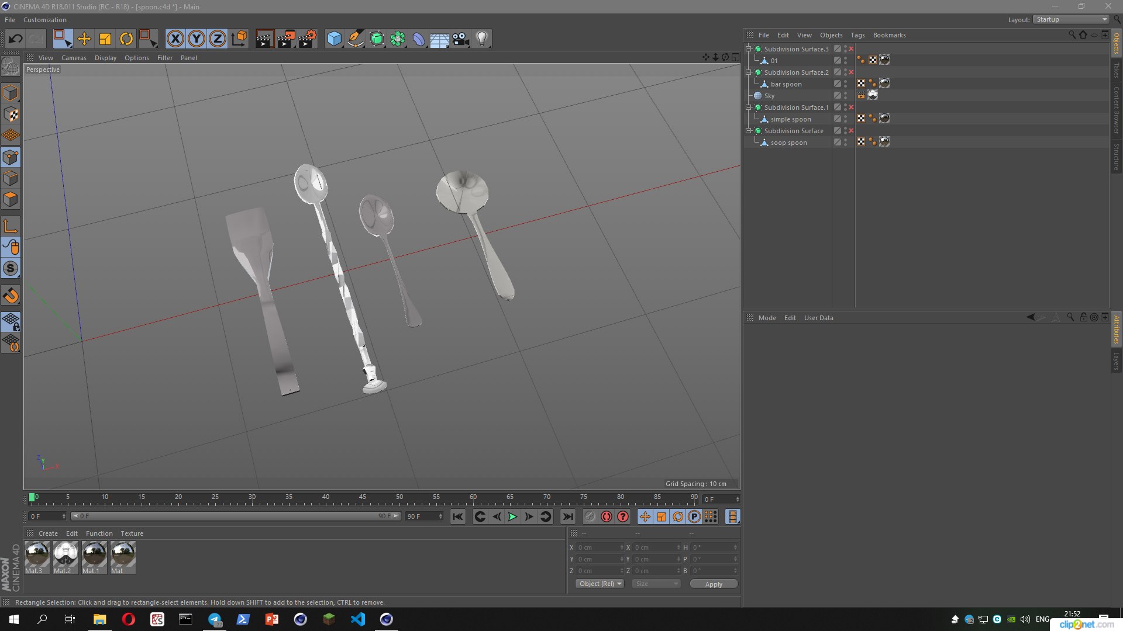Add a Floor environment object
The image size is (1123, 631).
440,39
